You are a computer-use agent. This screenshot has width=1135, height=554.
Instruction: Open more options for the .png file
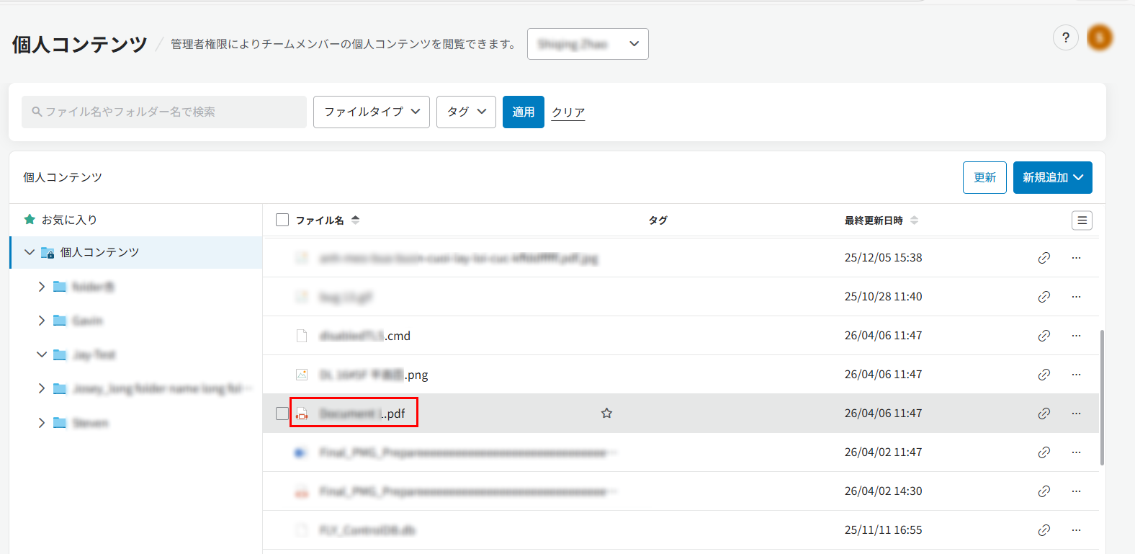(1076, 375)
